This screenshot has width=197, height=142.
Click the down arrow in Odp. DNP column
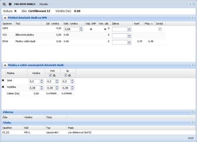click(91, 29)
